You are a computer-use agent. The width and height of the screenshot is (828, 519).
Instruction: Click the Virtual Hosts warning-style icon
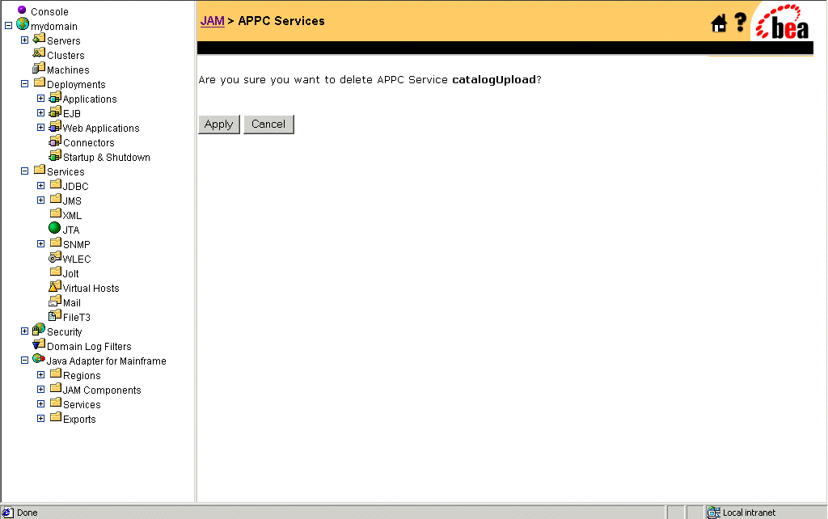coord(55,285)
